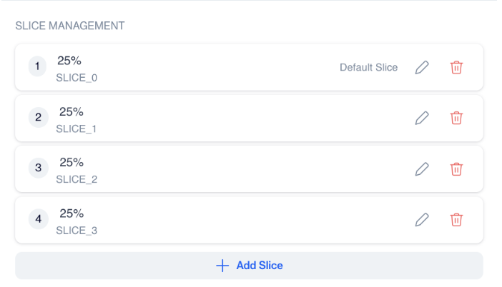The height and width of the screenshot is (287, 502).
Task: Remove SLICE_1 with the trash icon
Action: [x=456, y=118]
